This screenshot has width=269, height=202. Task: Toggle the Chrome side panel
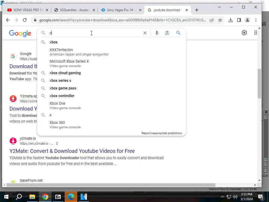[x=239, y=20]
